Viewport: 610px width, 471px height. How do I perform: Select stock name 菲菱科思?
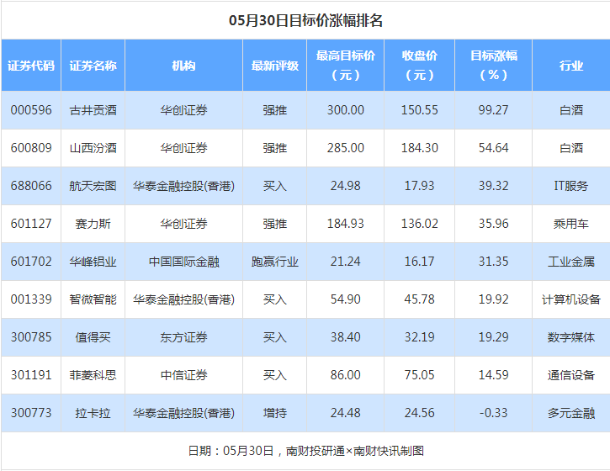pyautogui.click(x=93, y=374)
